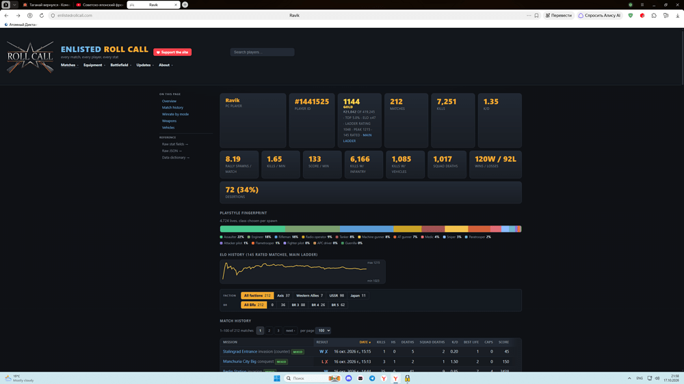Open Telegram from the taskbar
The height and width of the screenshot is (384, 684).
372,379
